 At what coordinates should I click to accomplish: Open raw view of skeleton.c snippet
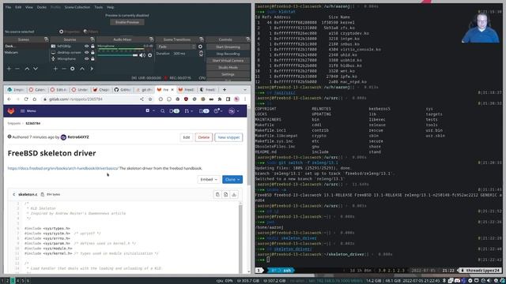(225, 195)
